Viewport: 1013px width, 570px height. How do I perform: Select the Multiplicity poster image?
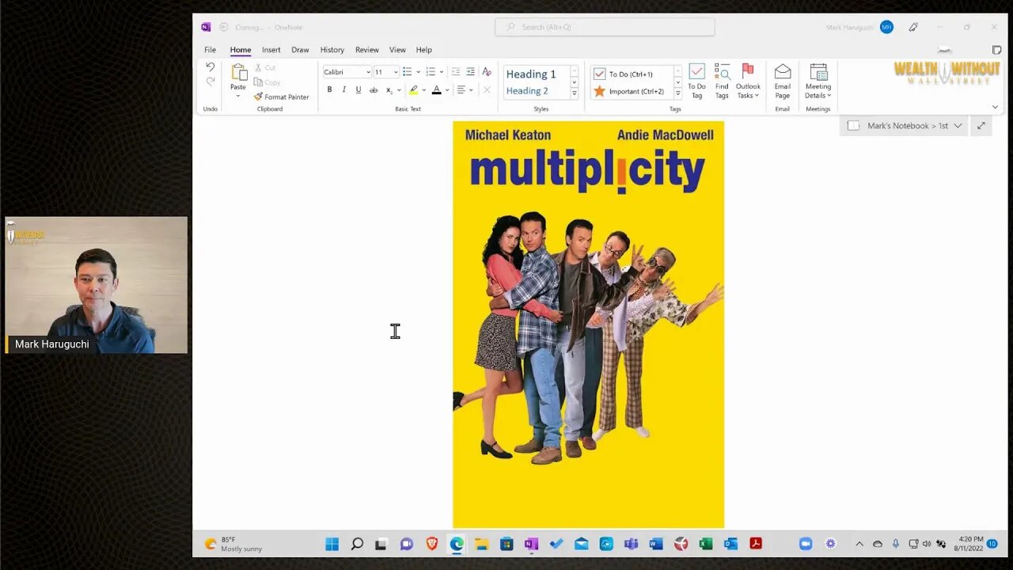(588, 324)
